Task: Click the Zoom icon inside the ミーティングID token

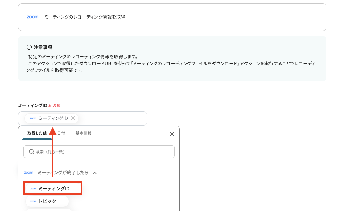Action: tap(33, 118)
